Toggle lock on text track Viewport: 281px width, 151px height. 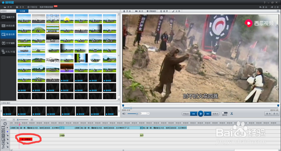8,143
